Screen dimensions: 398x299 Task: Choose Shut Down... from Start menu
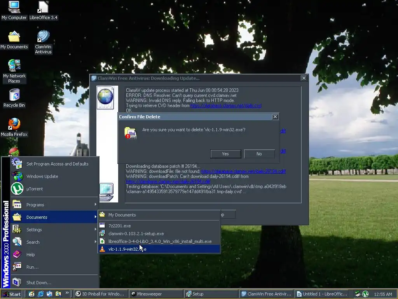(54, 283)
